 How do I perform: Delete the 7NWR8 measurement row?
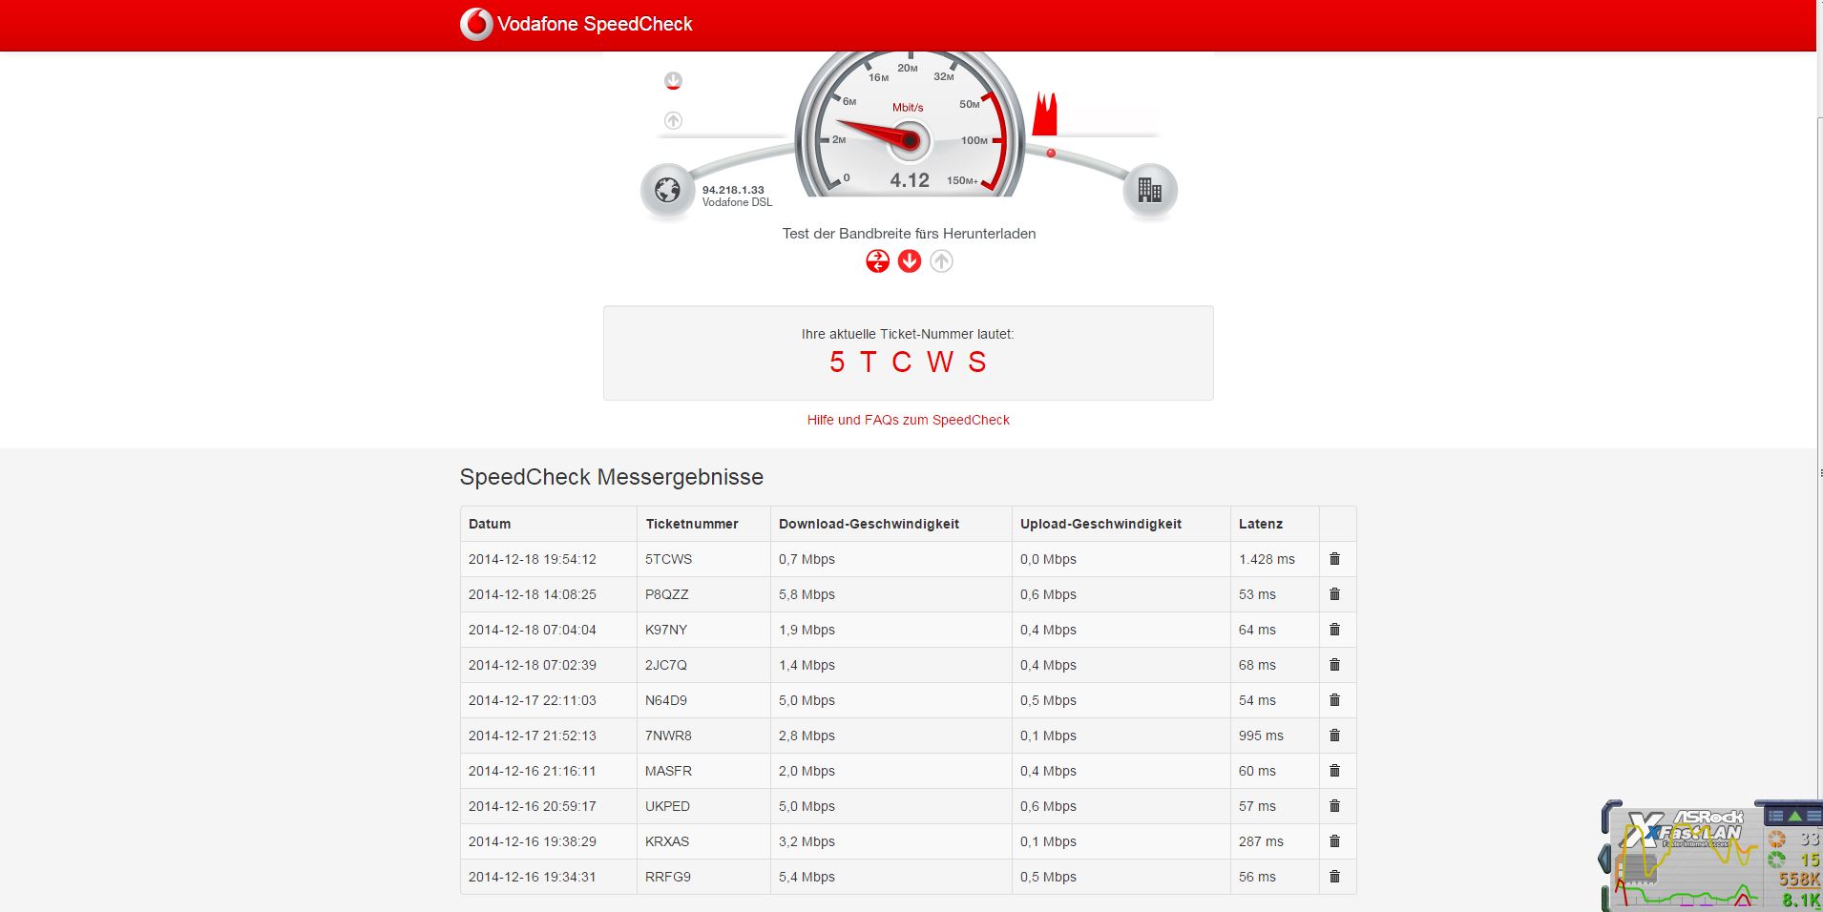pyautogui.click(x=1334, y=736)
